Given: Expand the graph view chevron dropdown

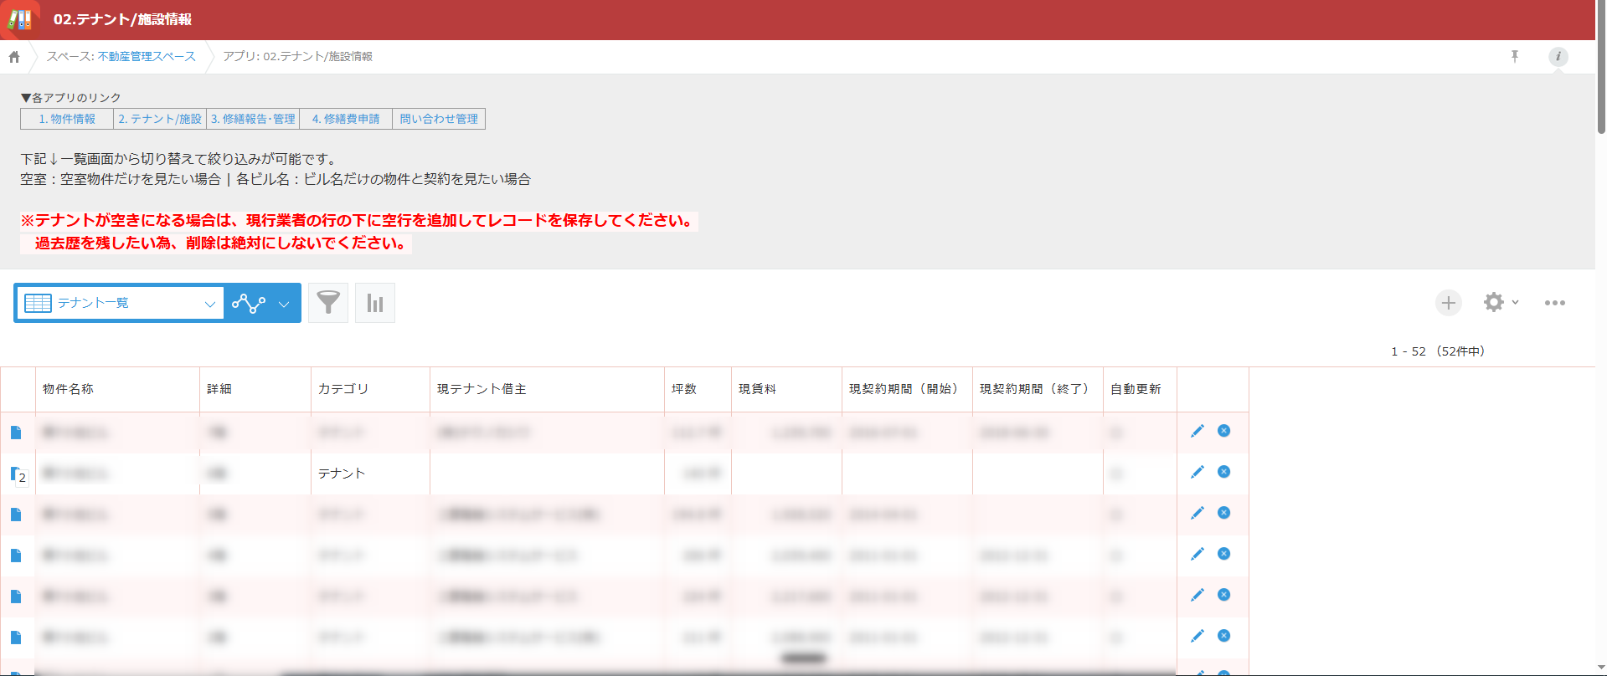Looking at the screenshot, I should click(x=284, y=304).
